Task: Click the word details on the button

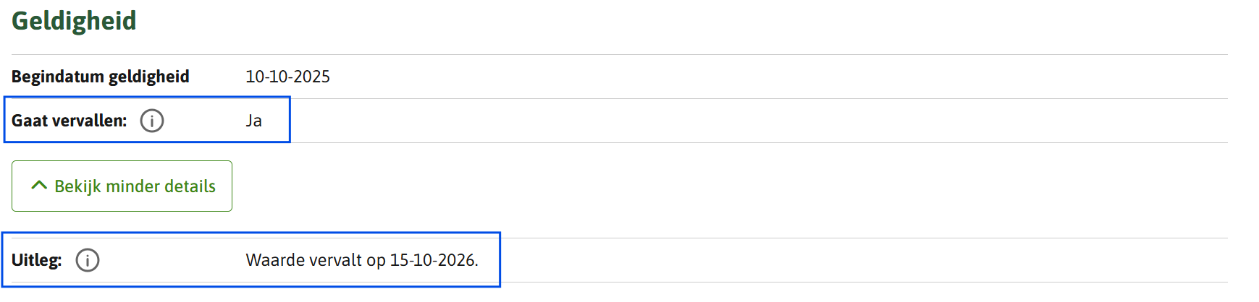Action: 191,186
